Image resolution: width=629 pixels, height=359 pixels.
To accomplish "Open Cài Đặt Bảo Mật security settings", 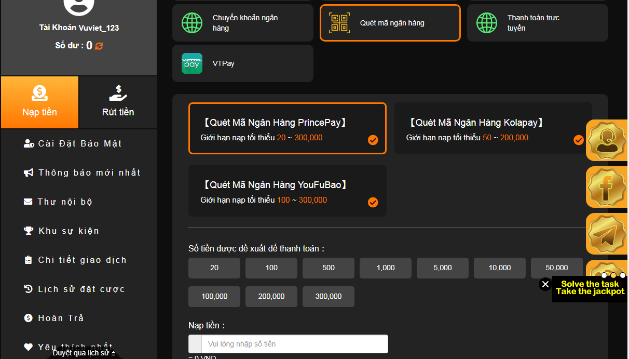I will 79,143.
